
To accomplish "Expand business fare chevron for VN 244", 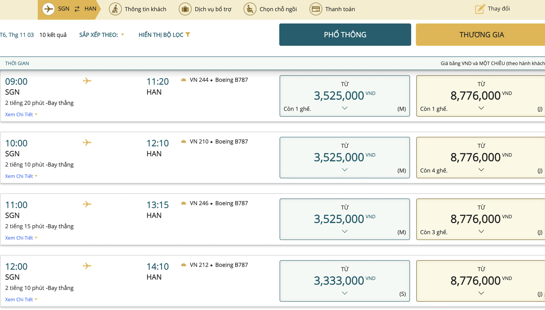I will tap(481, 108).
